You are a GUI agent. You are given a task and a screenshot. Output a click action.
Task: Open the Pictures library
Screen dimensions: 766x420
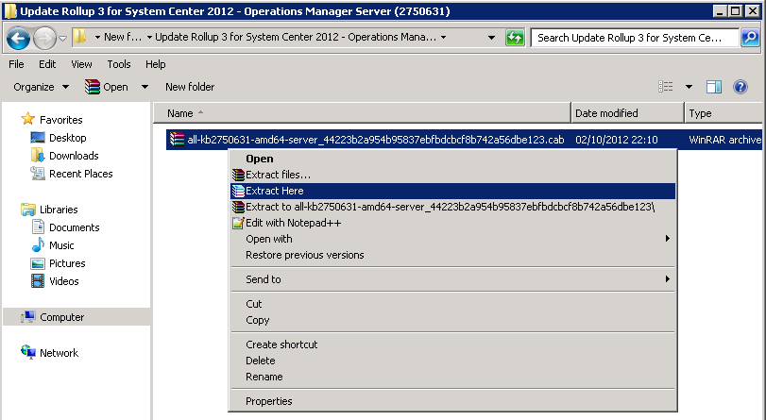[x=67, y=263]
